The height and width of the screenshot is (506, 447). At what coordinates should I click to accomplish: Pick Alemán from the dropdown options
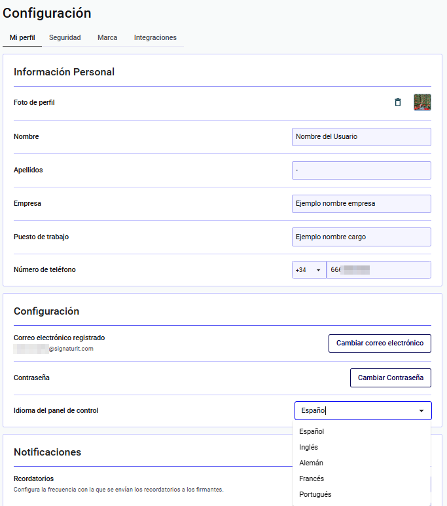311,463
